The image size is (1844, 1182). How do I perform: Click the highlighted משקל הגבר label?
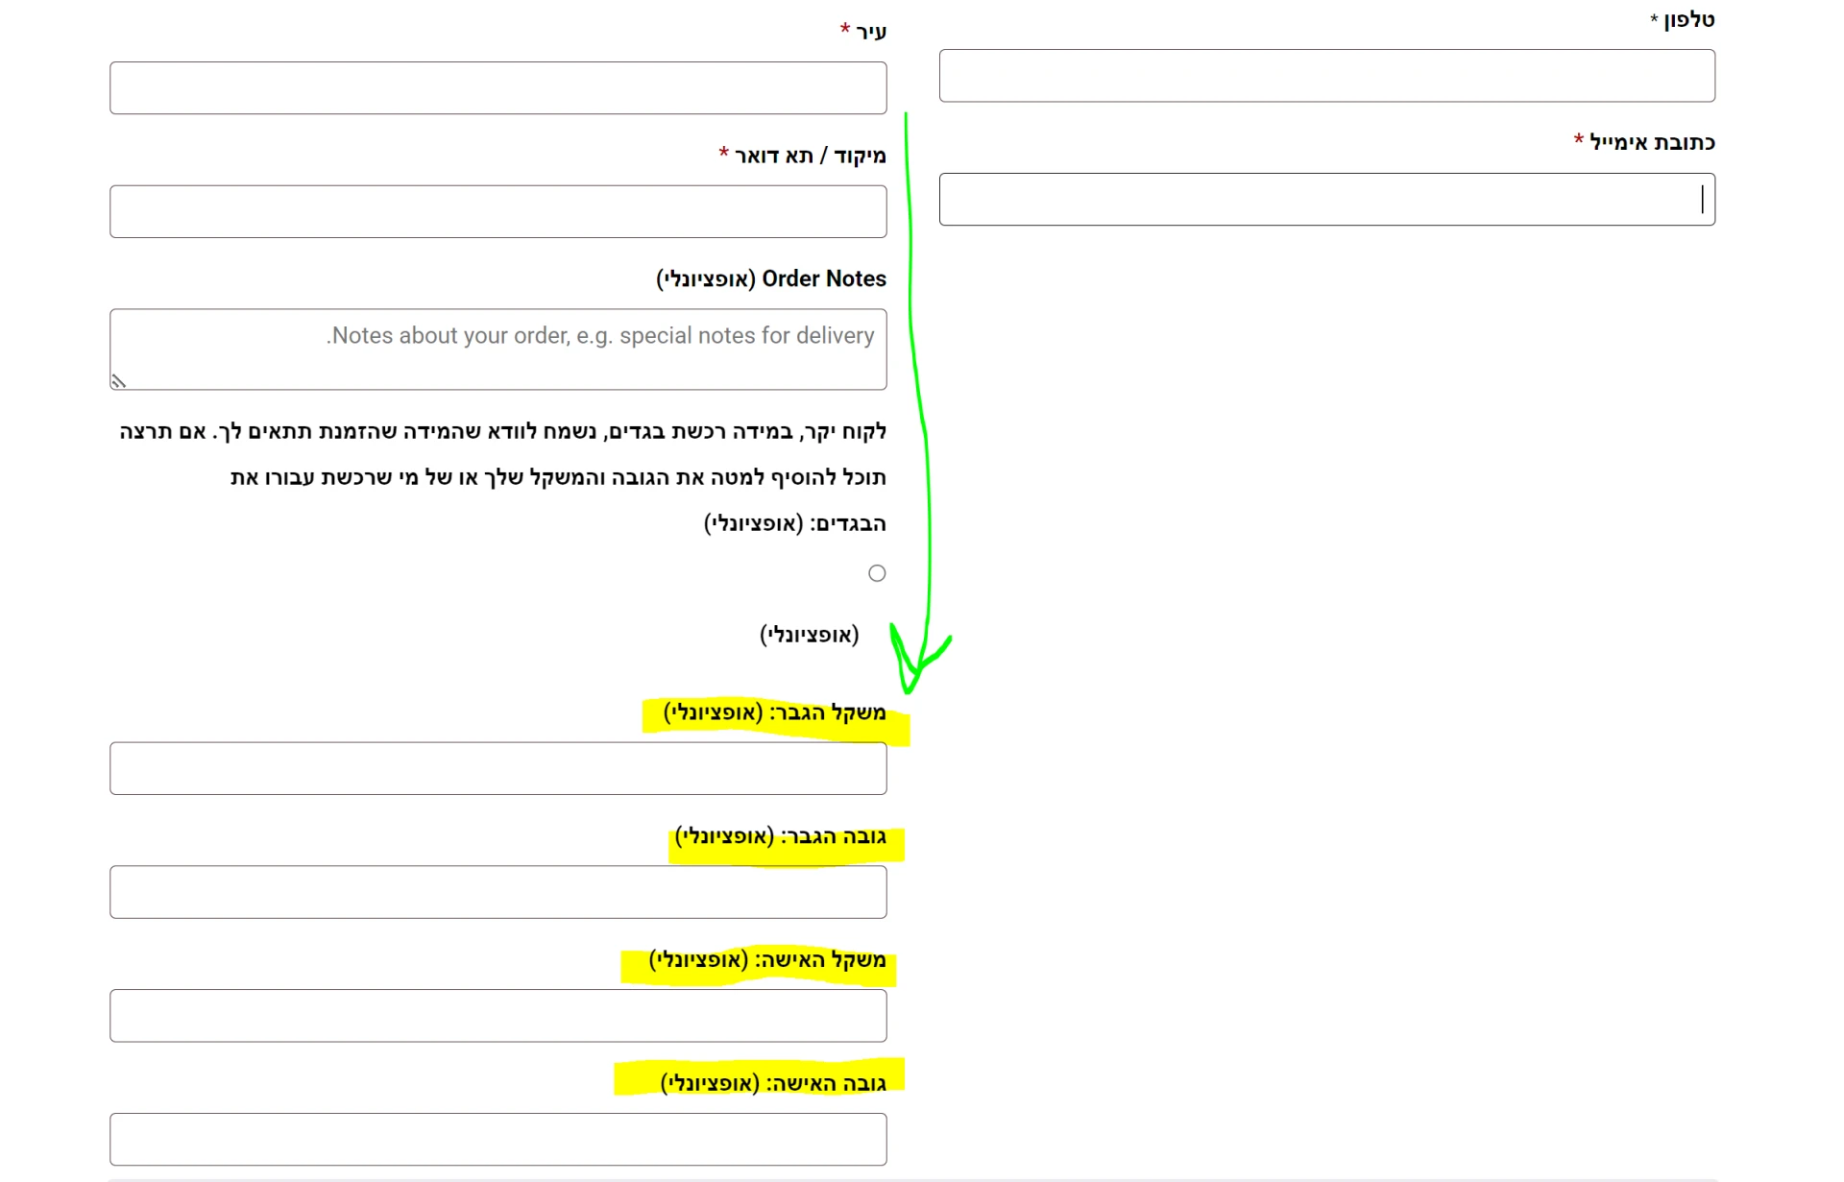click(x=774, y=713)
